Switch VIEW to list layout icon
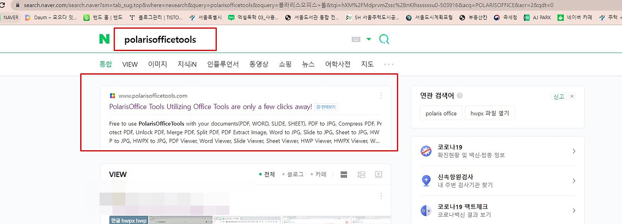Screen dimensions: 622x224 tap(344, 175)
